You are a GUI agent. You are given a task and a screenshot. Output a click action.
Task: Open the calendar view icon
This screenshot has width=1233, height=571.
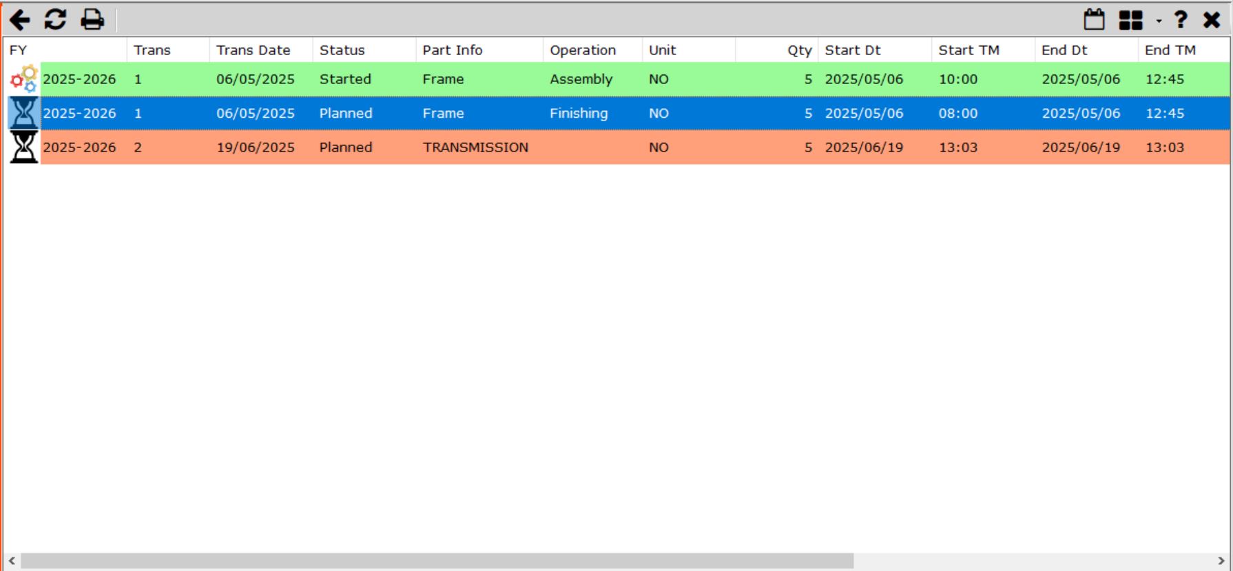coord(1094,20)
